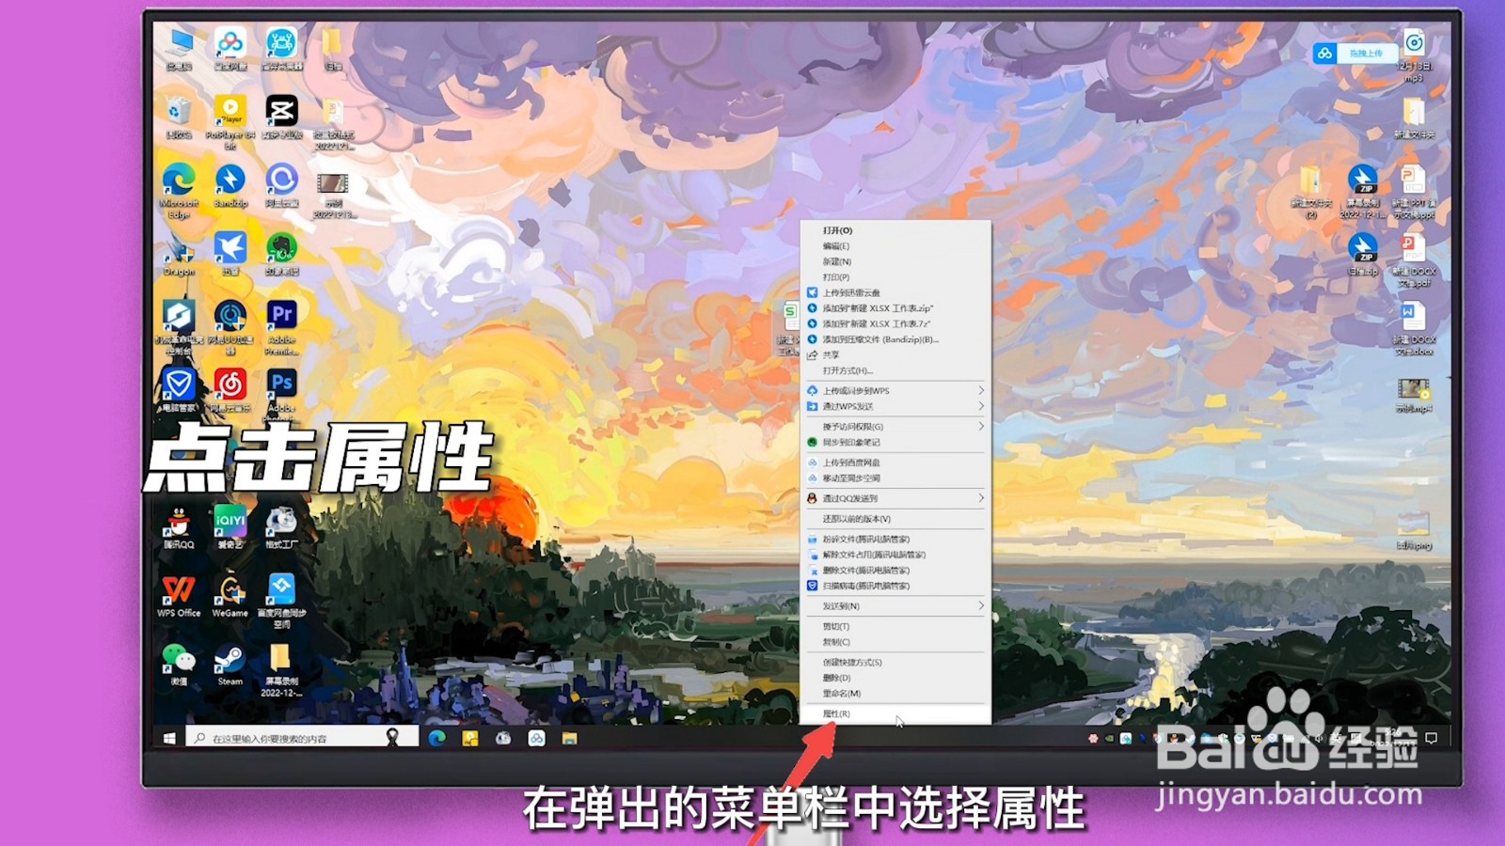Expand 通过QQ发送到 submenu

coord(895,498)
